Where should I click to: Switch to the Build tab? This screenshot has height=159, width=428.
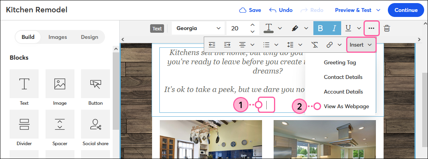click(28, 37)
